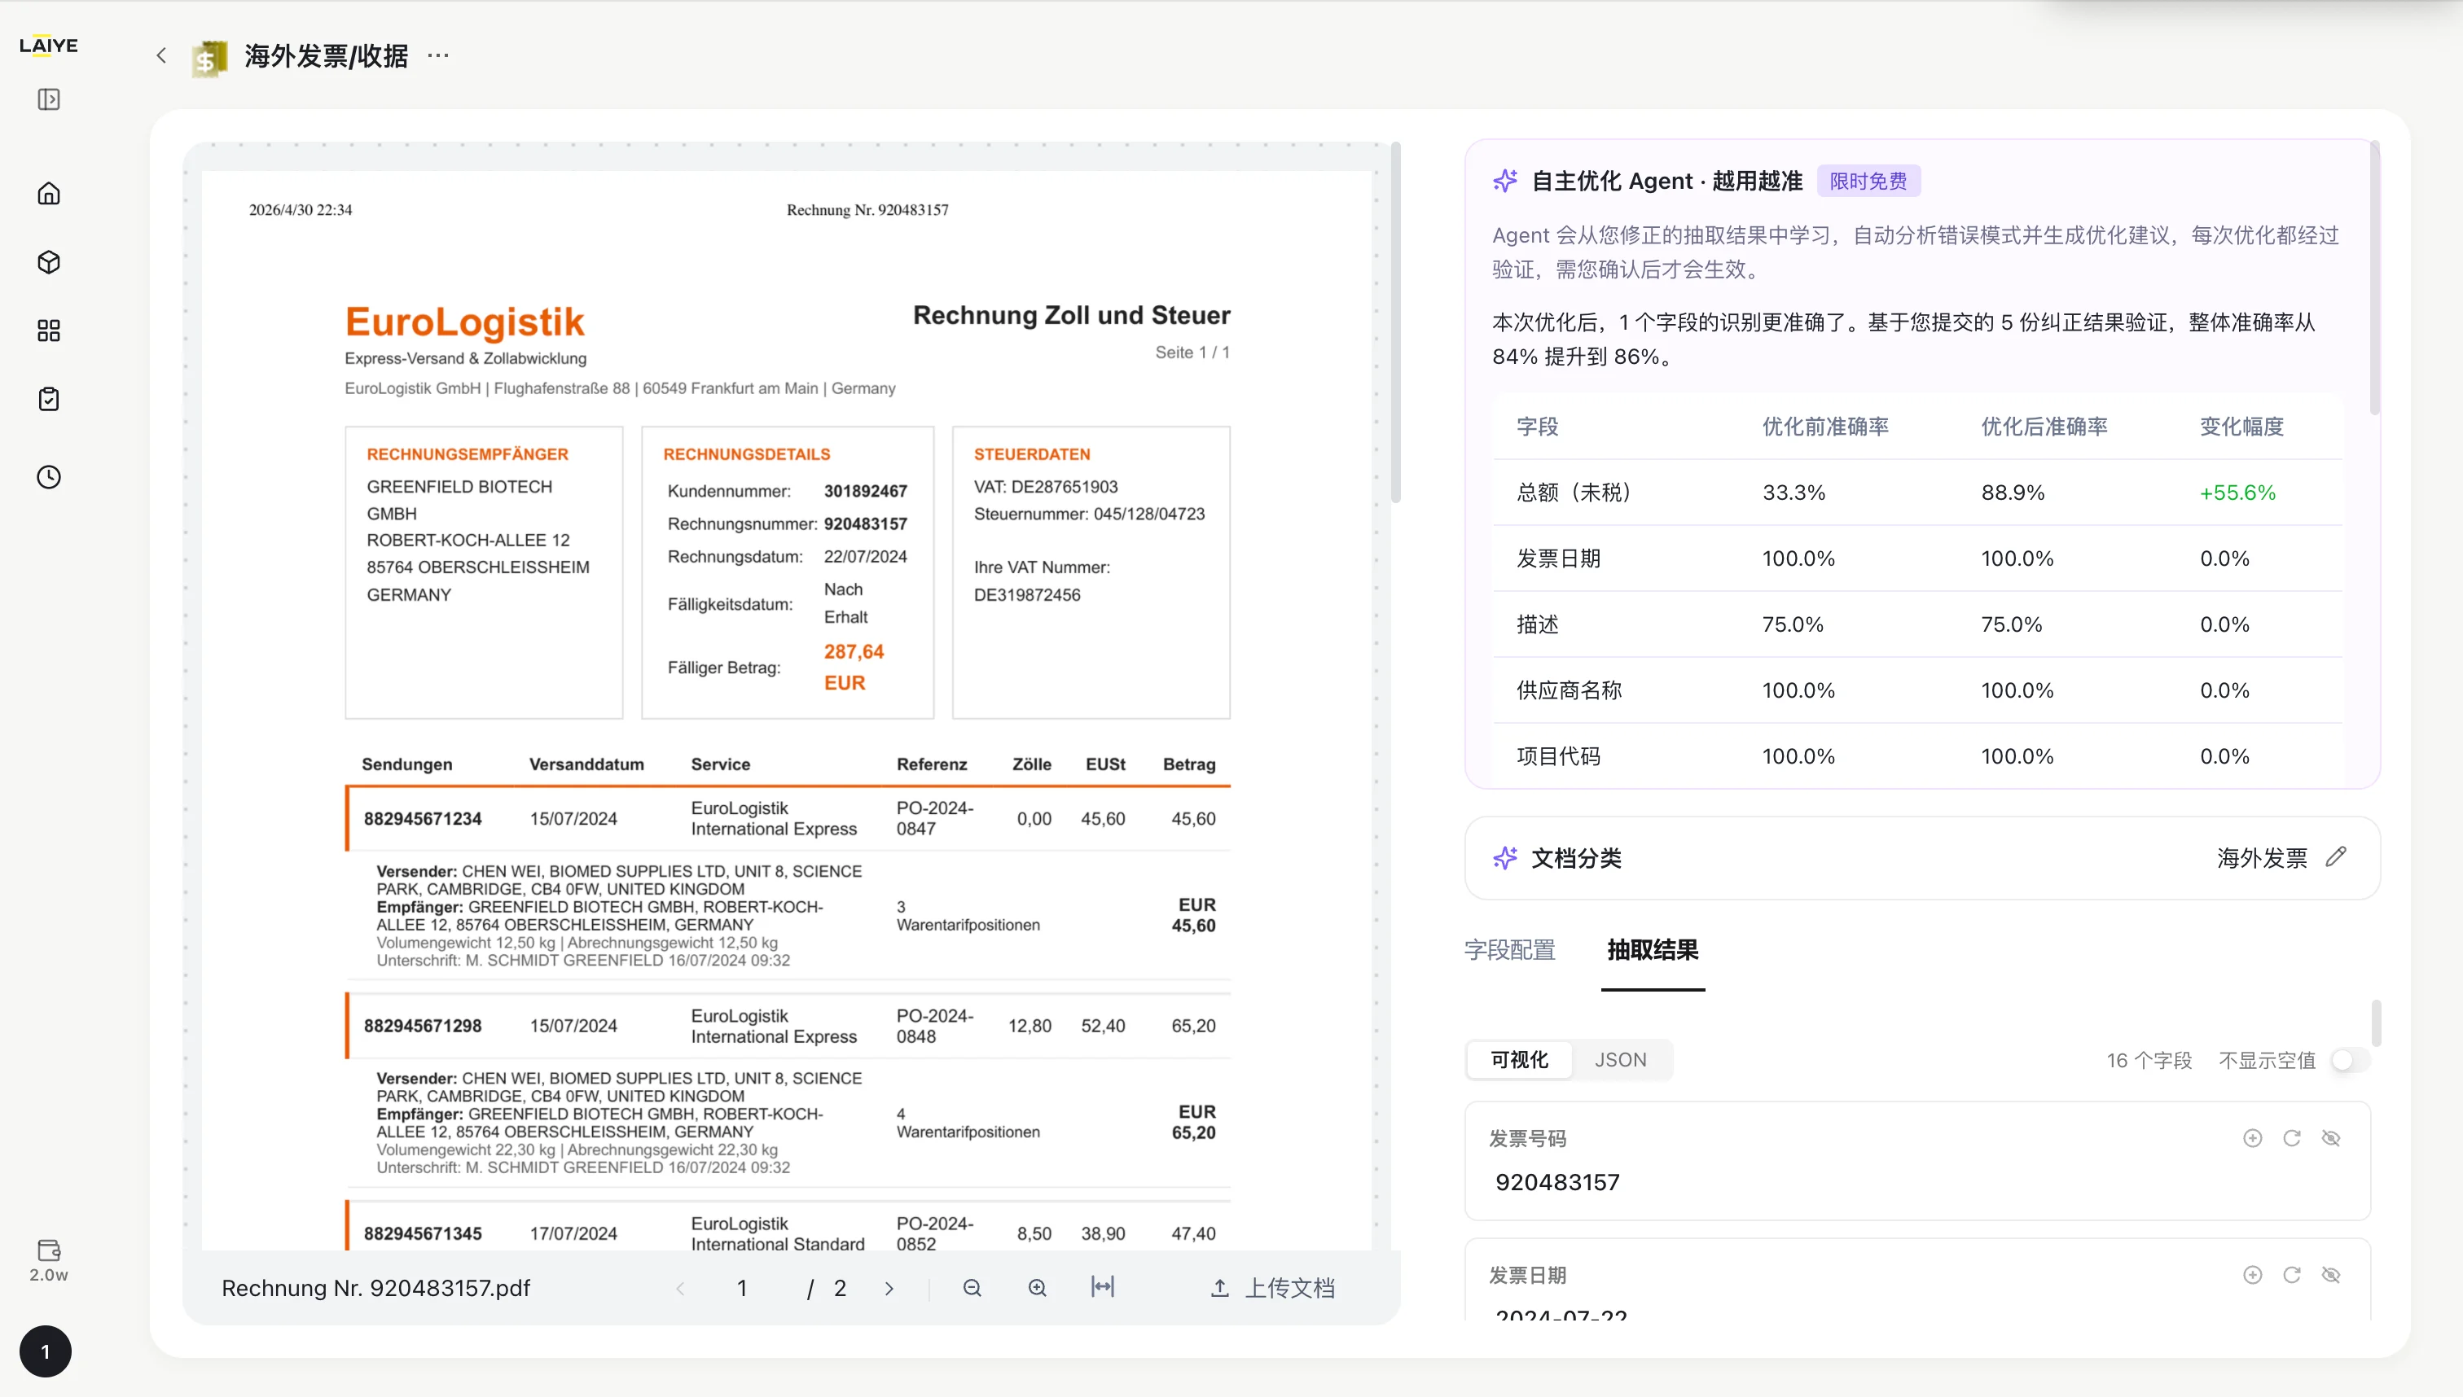This screenshot has height=1397, width=2463.
Task: Click the 总额（未税） row in accuracy table
Action: [x=1916, y=493]
